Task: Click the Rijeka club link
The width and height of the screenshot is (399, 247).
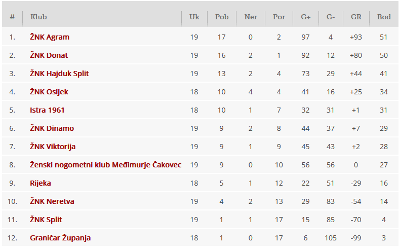Action: coord(41,183)
